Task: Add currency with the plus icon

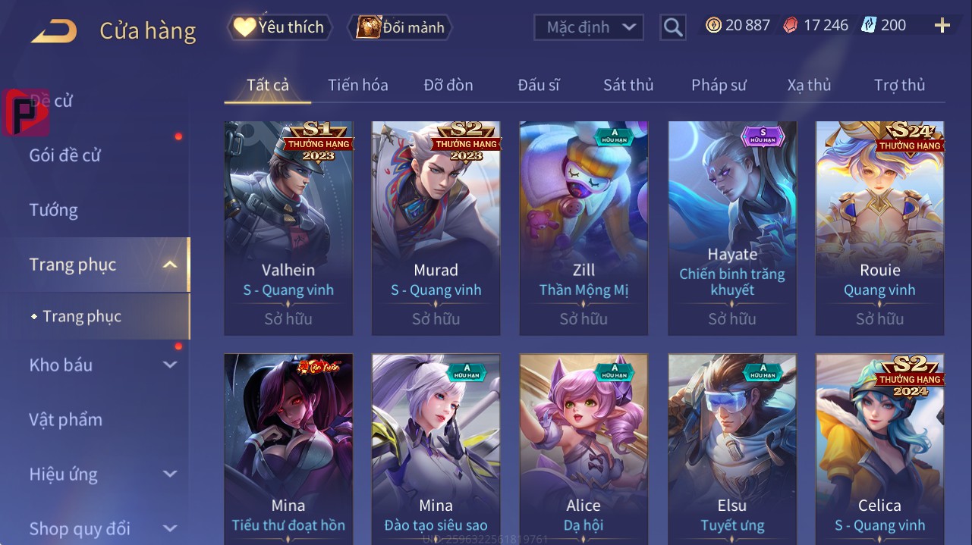Action: [942, 26]
